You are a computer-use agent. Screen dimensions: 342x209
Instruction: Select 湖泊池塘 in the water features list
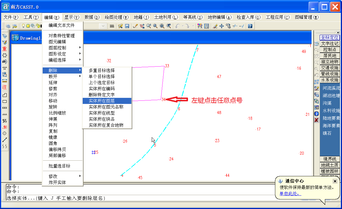click(331, 96)
